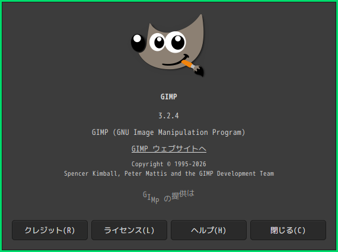
Task: Open the ヘルプ(H) help button
Action: (209, 230)
